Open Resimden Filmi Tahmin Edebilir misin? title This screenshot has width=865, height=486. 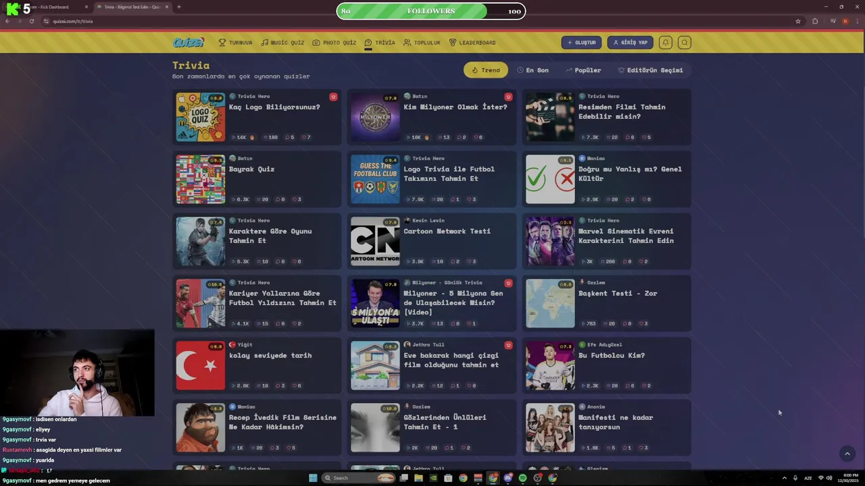(622, 111)
